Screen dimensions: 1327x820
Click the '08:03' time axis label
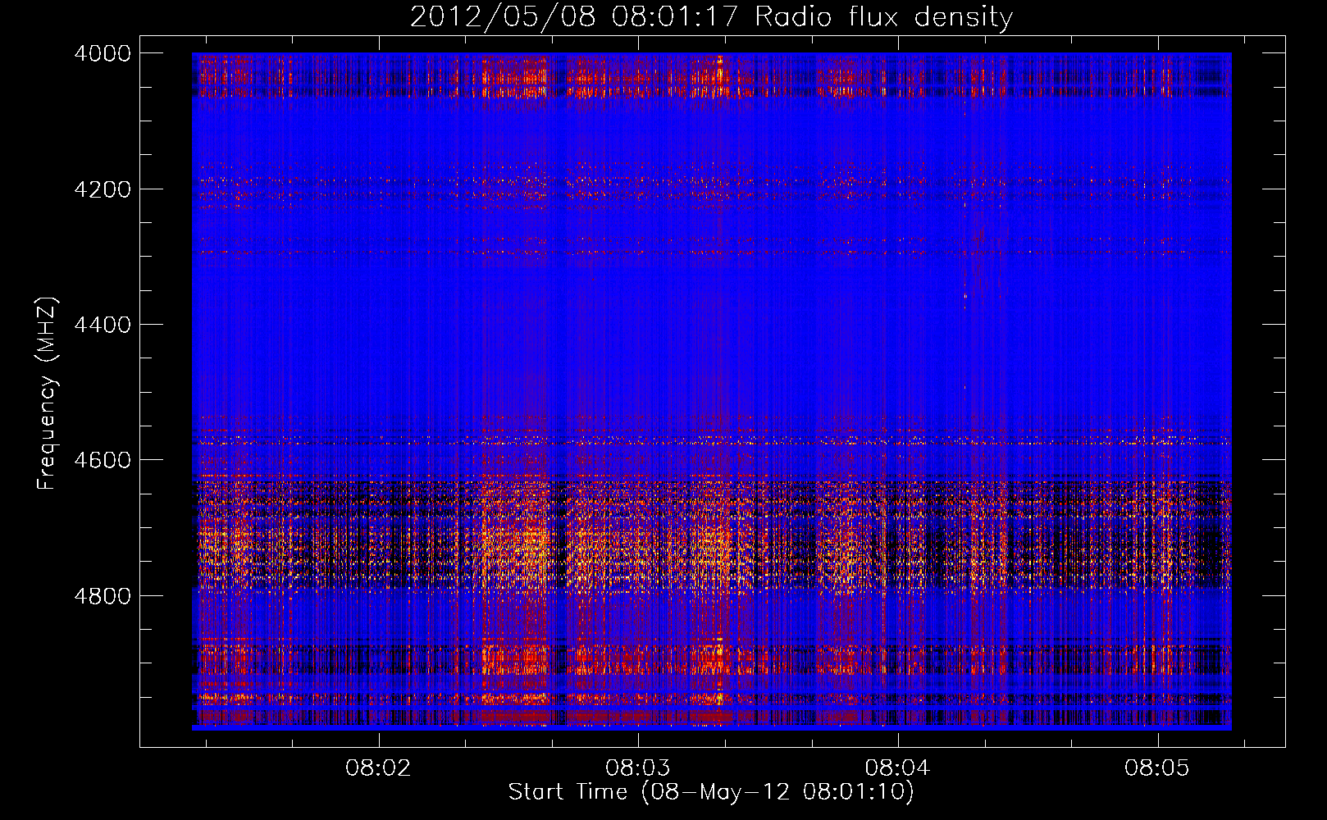tap(637, 768)
